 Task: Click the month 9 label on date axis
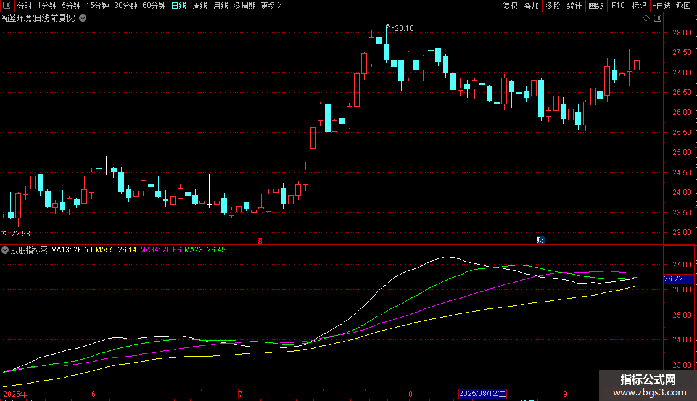[x=565, y=394]
